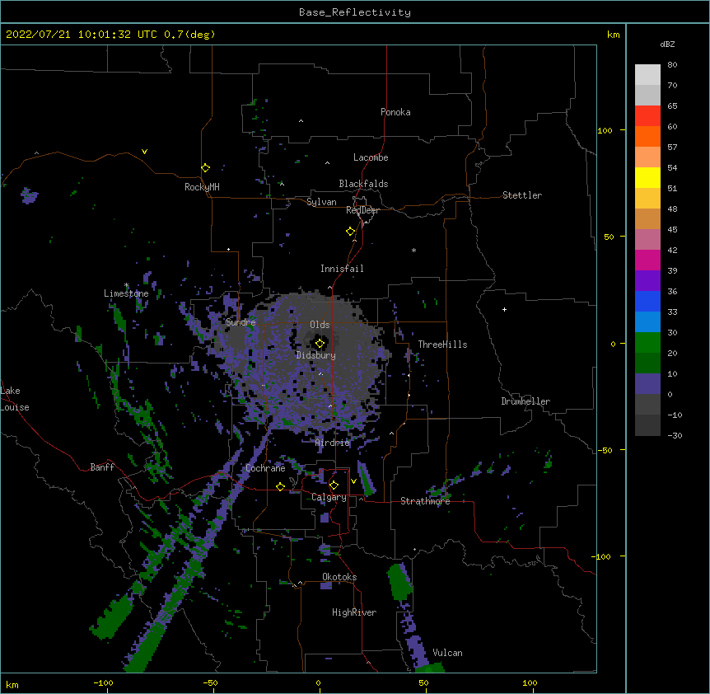Click the Stettler town label
Viewport: 710px width, 694px height.
point(522,195)
